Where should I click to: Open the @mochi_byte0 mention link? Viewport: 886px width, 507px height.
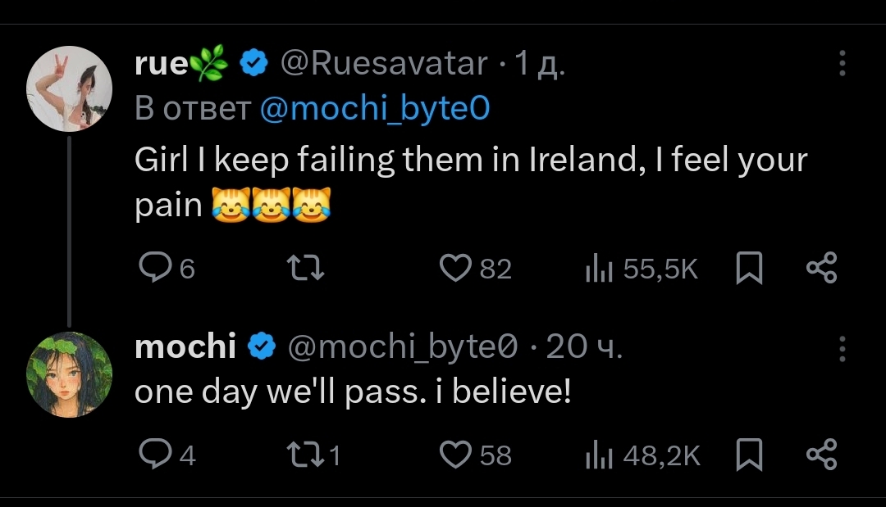374,108
